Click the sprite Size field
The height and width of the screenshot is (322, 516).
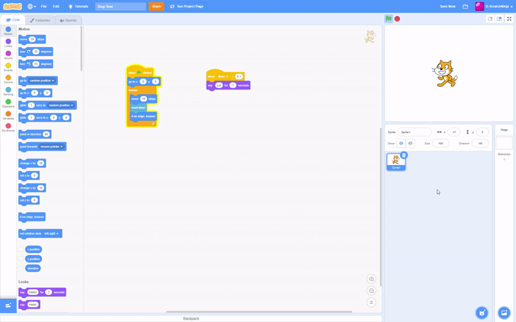tap(441, 143)
